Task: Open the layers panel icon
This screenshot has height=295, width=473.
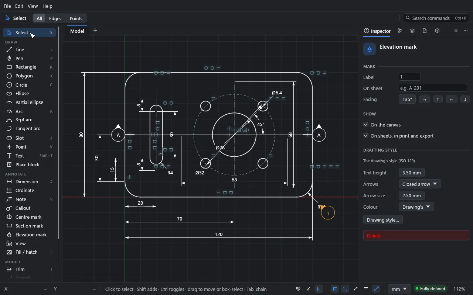Action: point(412,31)
